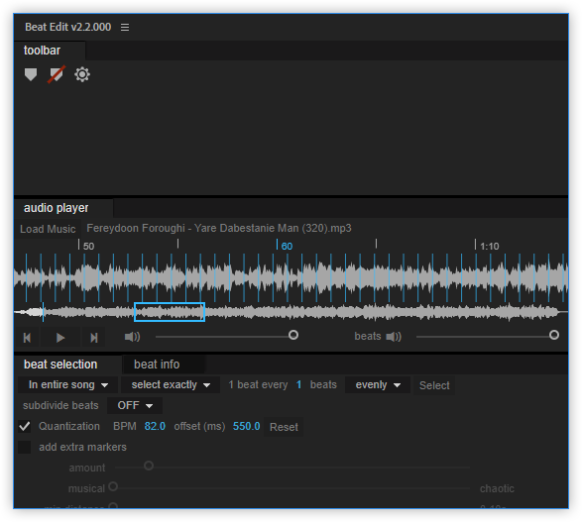Open the evenly dropdown

pos(378,385)
